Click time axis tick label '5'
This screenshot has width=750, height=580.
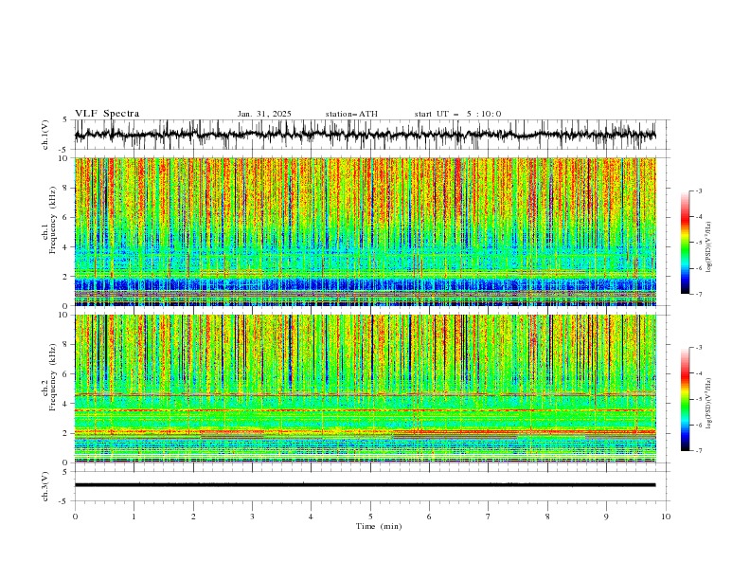click(370, 517)
